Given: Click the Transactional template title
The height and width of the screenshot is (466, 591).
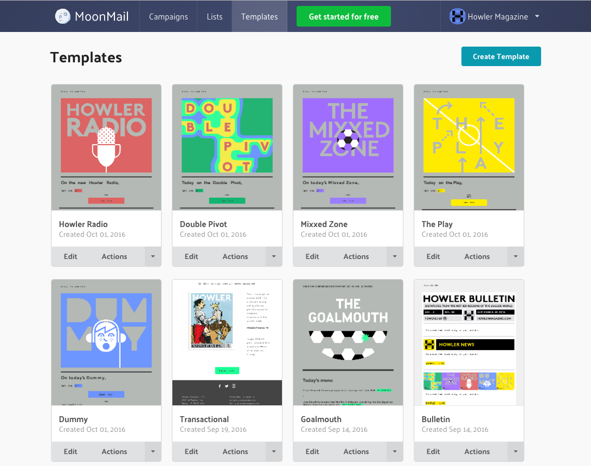Looking at the screenshot, I should point(204,419).
